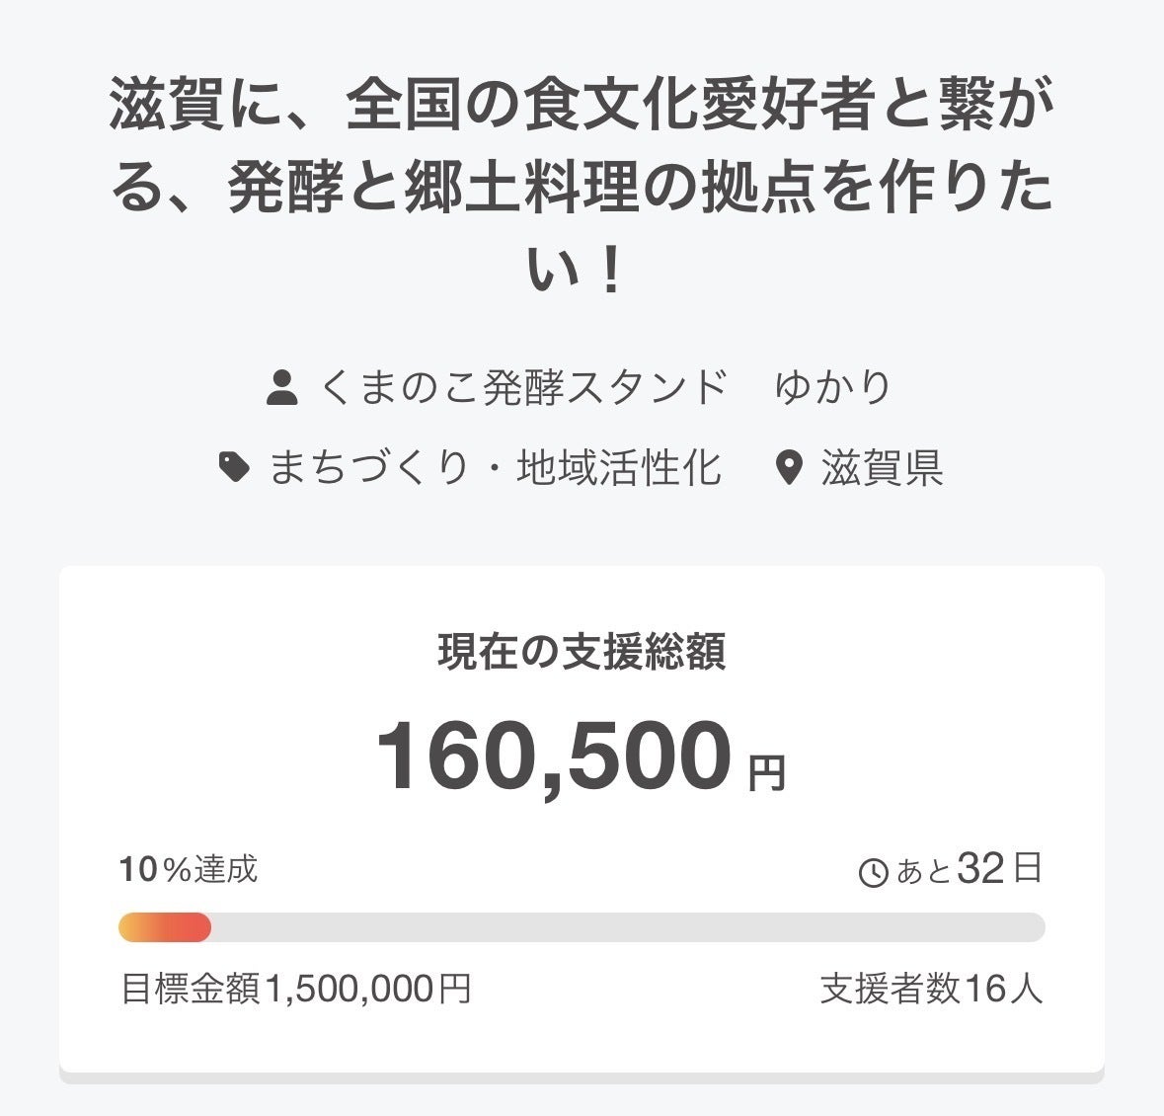Click the 円 unit beside 160,500
The image size is (1164, 1116).
pyautogui.click(x=767, y=773)
